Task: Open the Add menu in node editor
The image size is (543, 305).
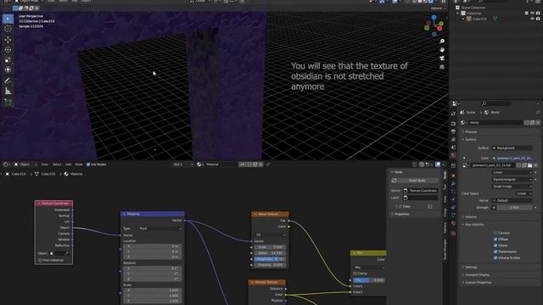Action: 68,164
